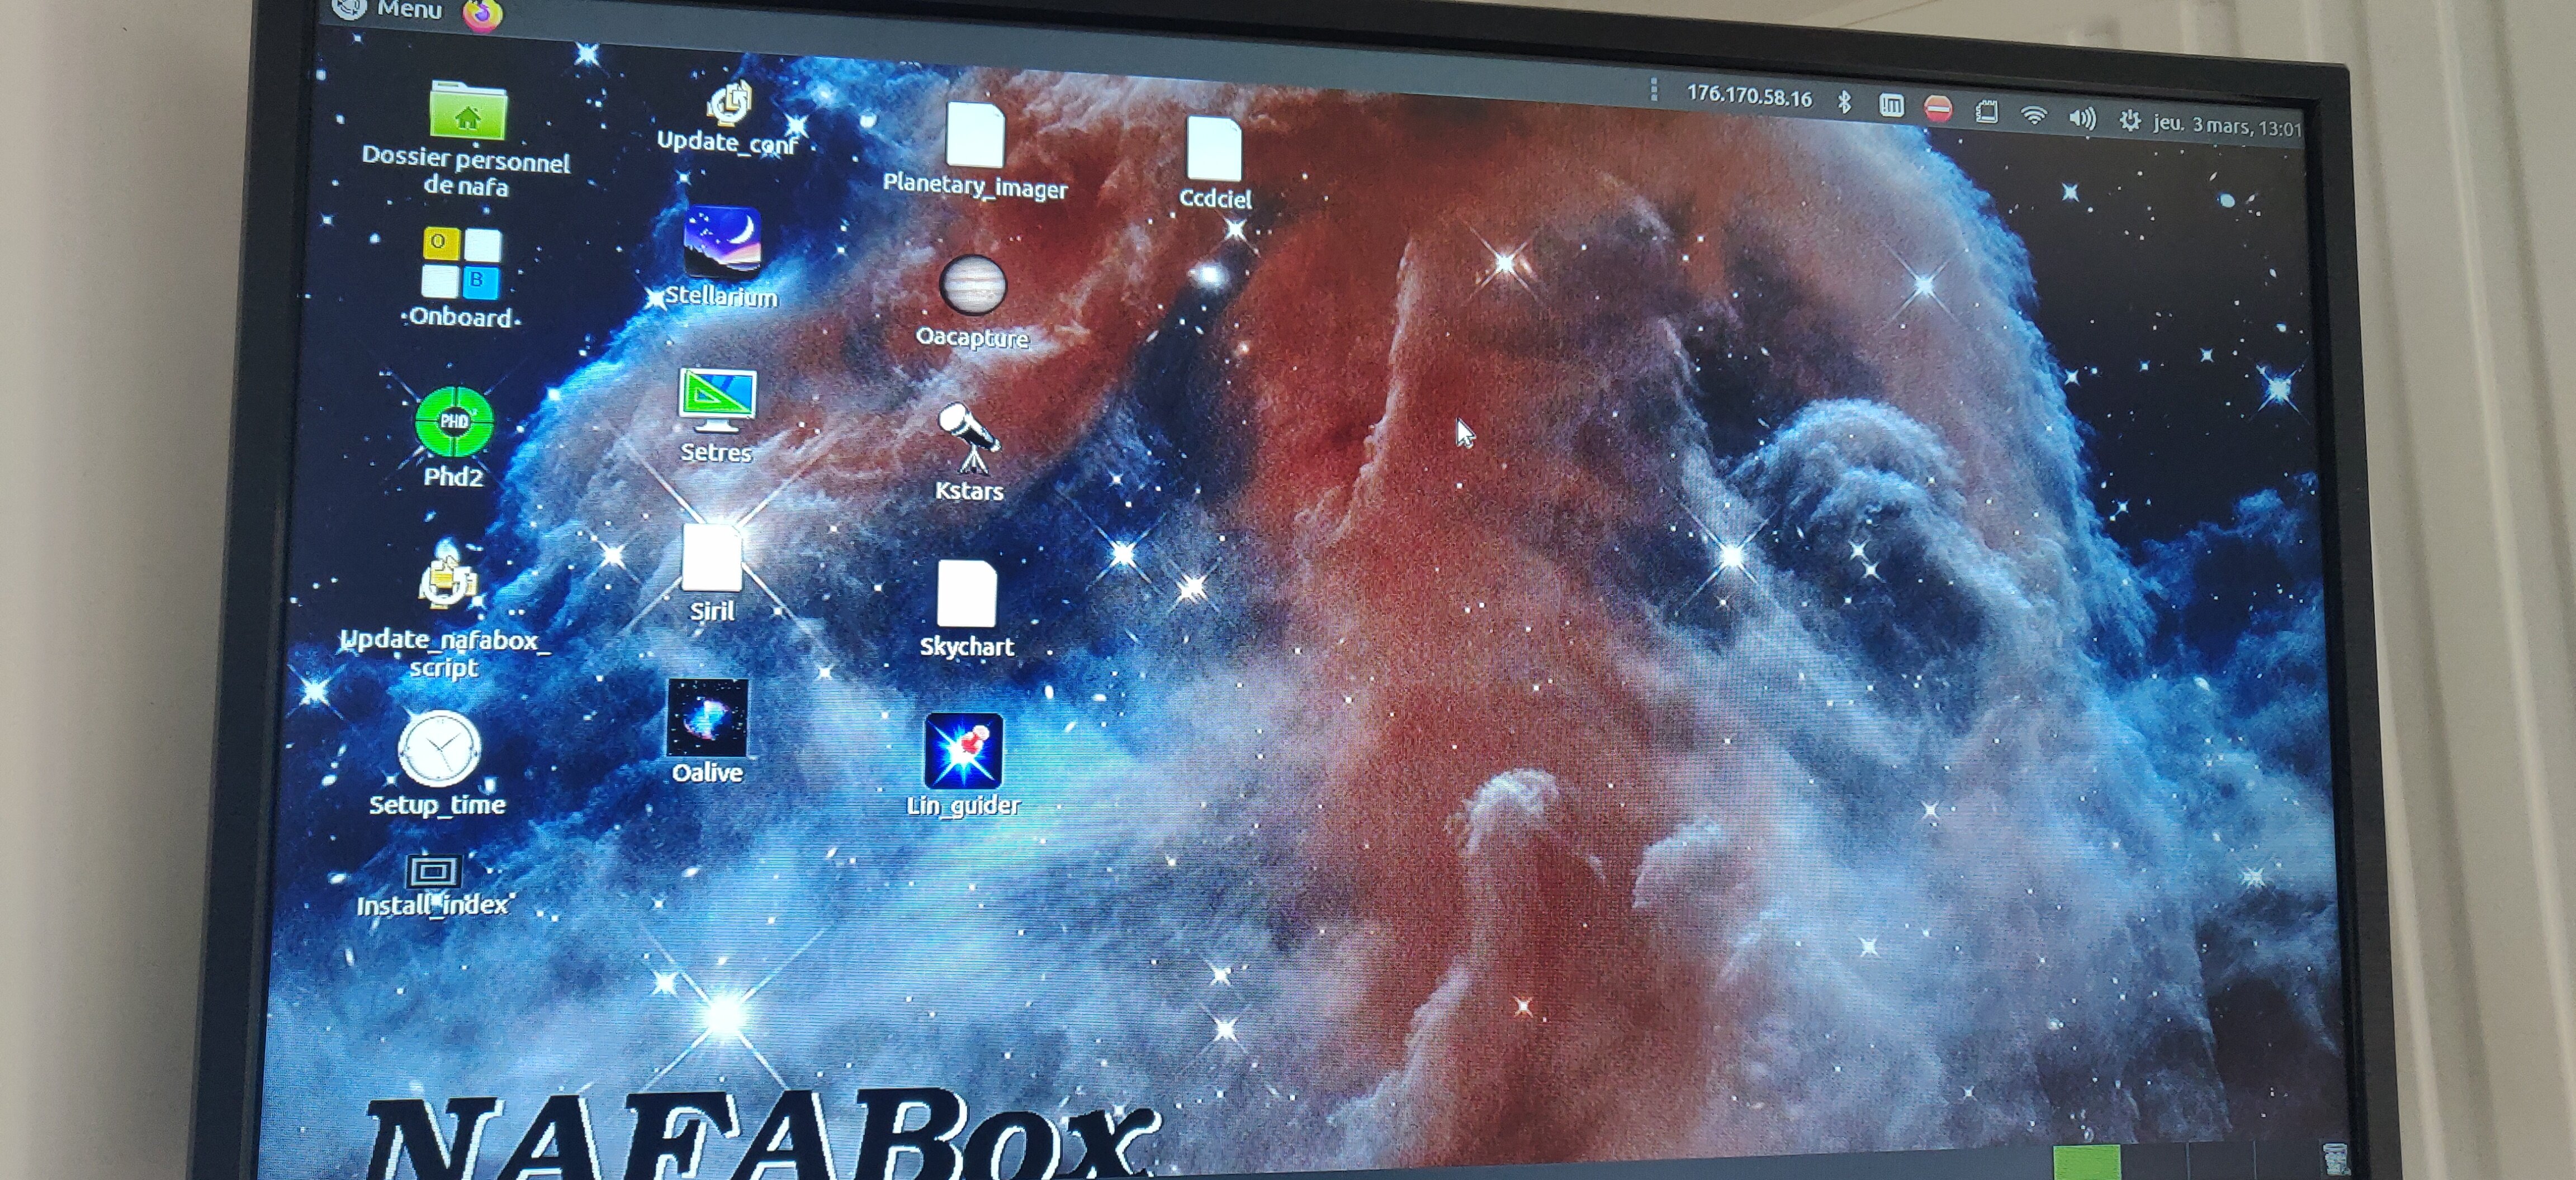The height and width of the screenshot is (1180, 2576).
Task: Open Dossier personnel de nafa folder
Action: (467, 112)
